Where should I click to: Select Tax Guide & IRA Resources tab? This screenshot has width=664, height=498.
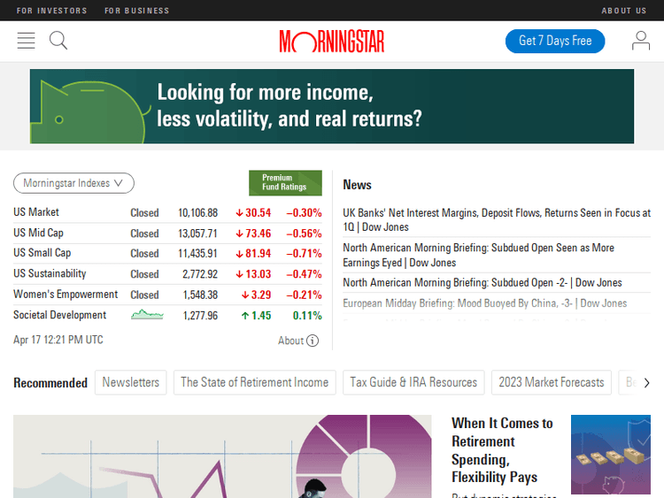pos(413,382)
